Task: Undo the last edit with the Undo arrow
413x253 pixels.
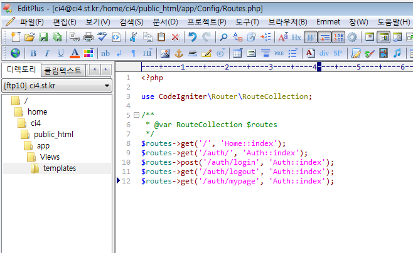Action: coord(193,37)
